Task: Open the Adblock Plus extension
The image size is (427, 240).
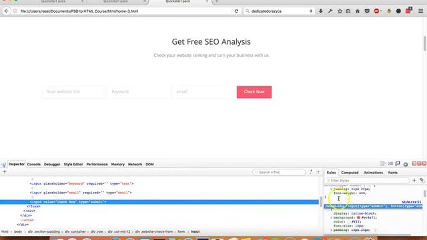Action: pos(377,11)
